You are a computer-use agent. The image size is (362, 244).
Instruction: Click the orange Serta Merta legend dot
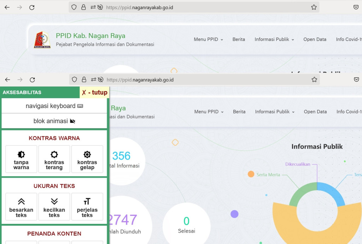[251, 174]
